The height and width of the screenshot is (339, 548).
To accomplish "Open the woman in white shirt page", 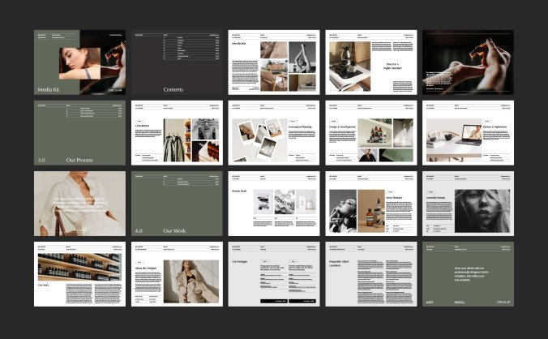I will tap(79, 204).
